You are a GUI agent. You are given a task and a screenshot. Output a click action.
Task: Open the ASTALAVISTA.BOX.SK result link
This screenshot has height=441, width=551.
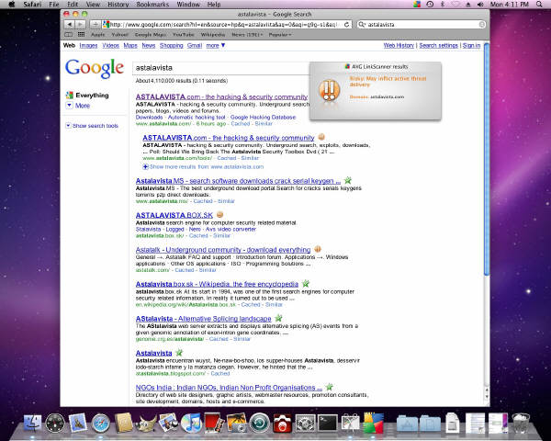pos(174,215)
